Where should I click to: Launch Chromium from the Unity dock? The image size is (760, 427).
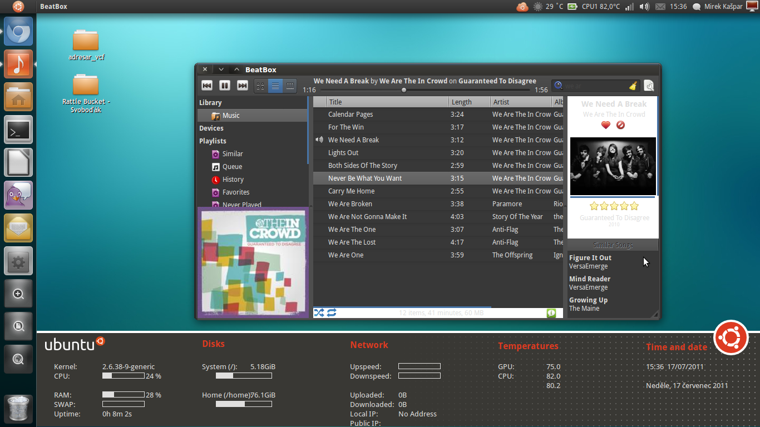click(x=18, y=31)
